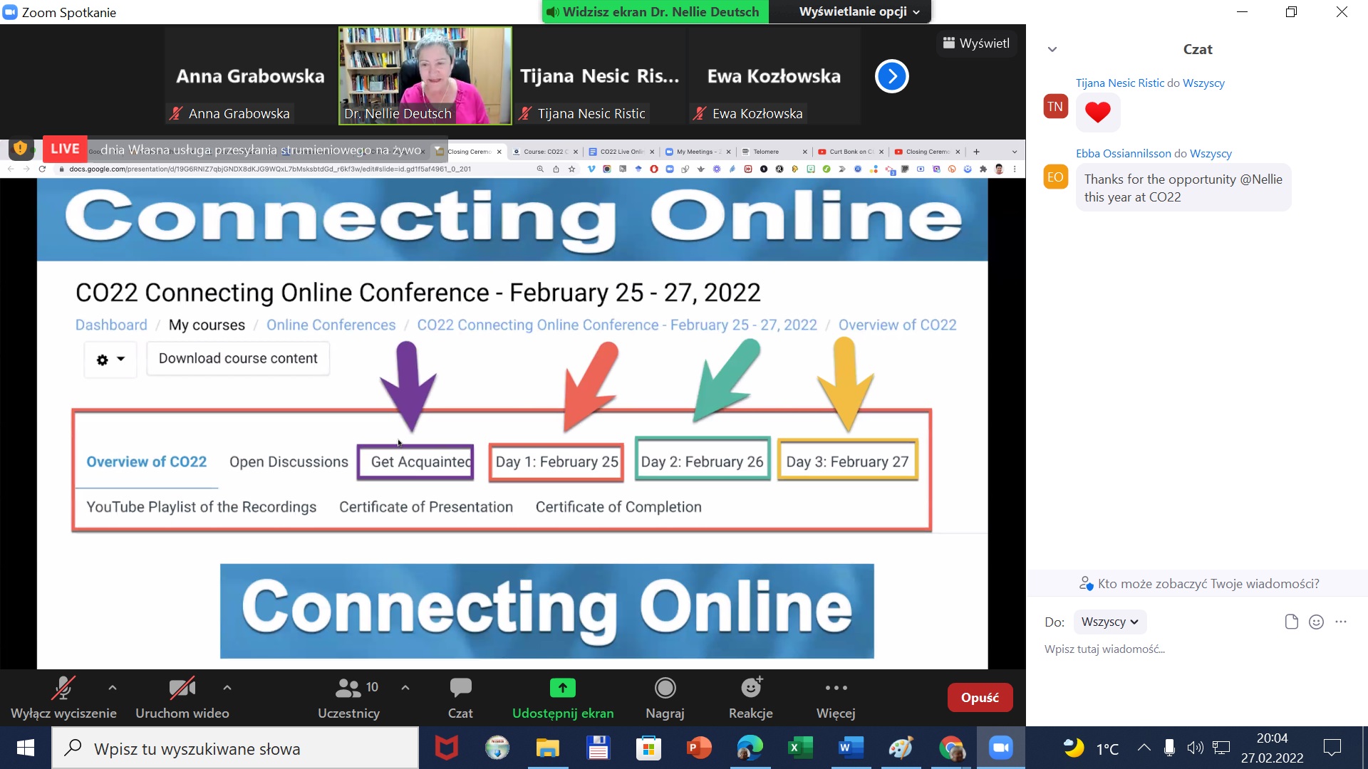Start camera with Uruchom wideo button
Image resolution: width=1368 pixels, height=769 pixels.
click(x=182, y=698)
